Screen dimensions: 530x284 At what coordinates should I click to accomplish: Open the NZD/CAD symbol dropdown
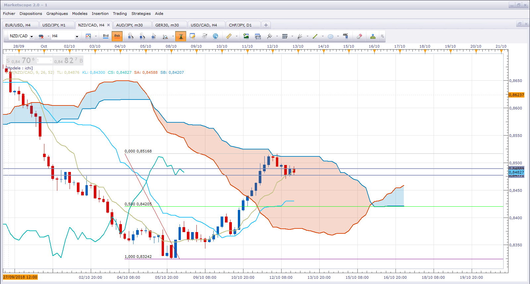click(x=31, y=36)
